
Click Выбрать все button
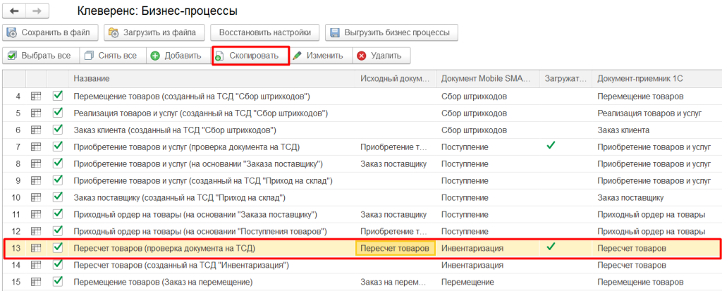[x=41, y=56]
